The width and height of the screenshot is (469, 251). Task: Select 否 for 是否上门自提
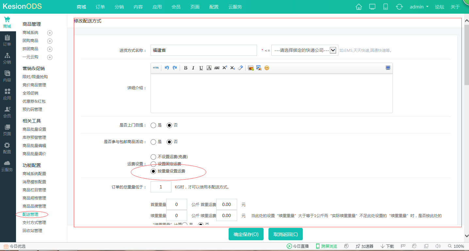tap(169, 125)
